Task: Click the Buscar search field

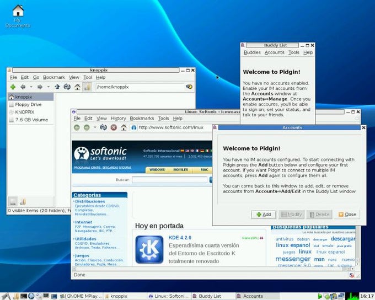Action: pyautogui.click(x=169, y=180)
